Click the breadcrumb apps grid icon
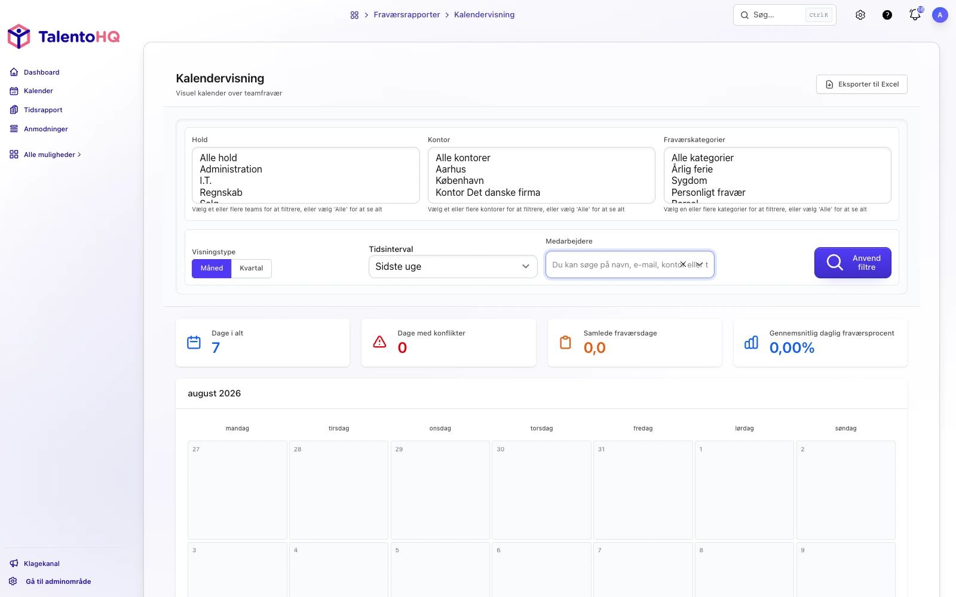Viewport: 956px width, 597px height. (x=354, y=15)
